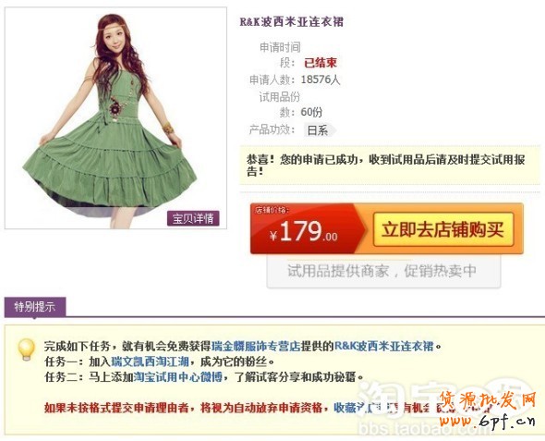This screenshot has height=441, width=545.
Task: Open R&K波西米亚连衣裙 link in the tips
Action: tap(383, 346)
